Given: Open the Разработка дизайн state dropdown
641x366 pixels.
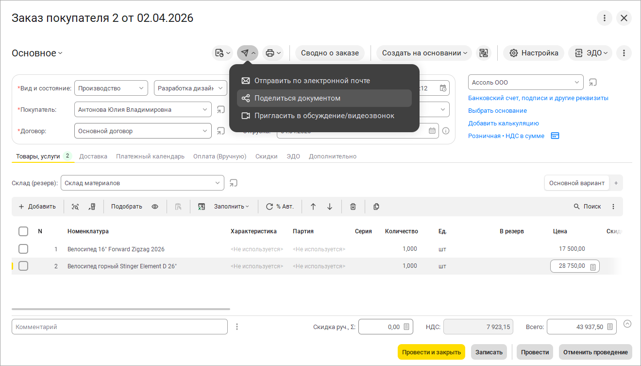Looking at the screenshot, I should coord(221,88).
